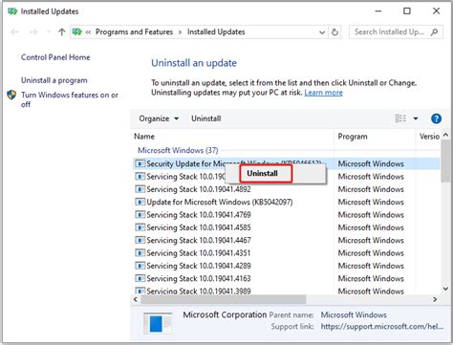453x345 pixels.
Task: Click the horizontal scrollbar thumb
Action: tap(224, 299)
